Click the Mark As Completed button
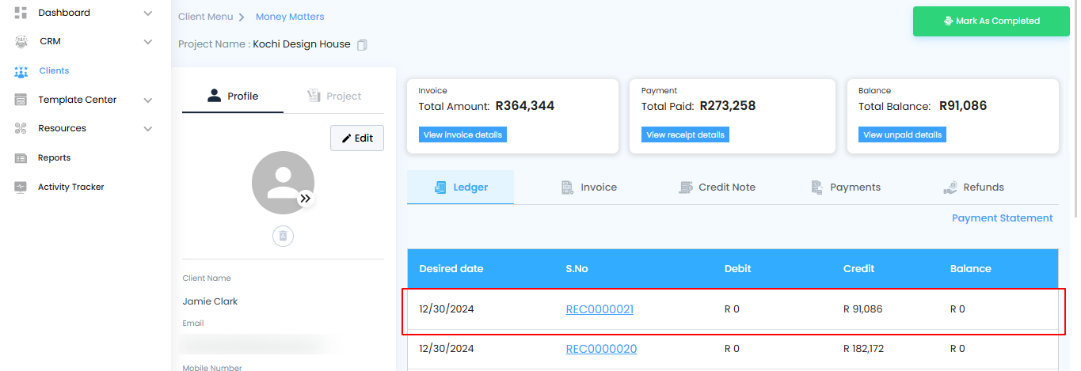Screen dimensions: 1081x371 [x=991, y=21]
